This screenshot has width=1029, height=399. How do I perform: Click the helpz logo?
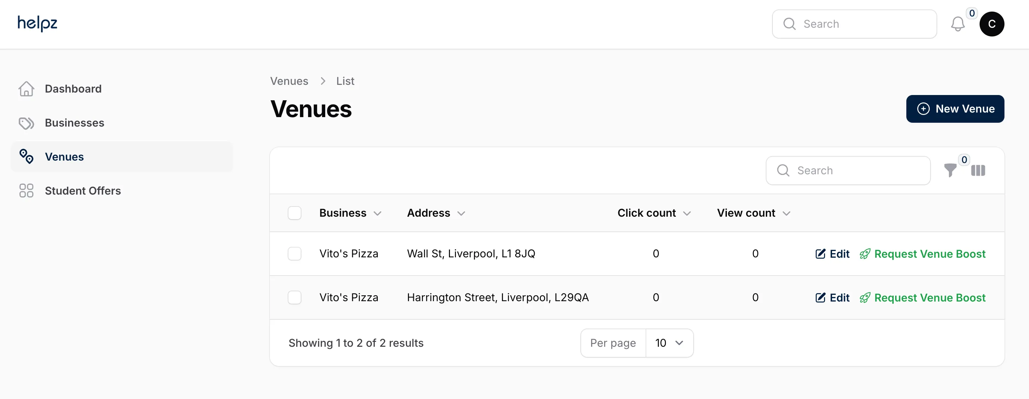click(x=38, y=23)
